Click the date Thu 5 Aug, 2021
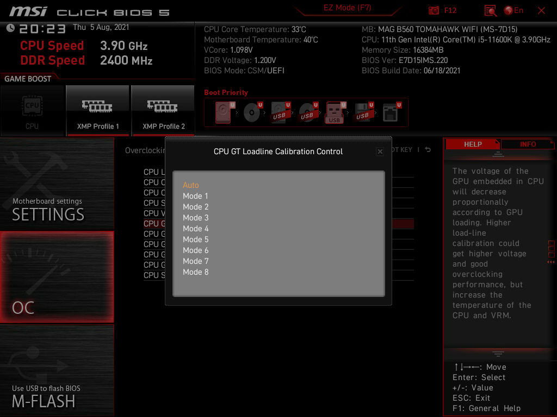The image size is (557, 417). 101,27
